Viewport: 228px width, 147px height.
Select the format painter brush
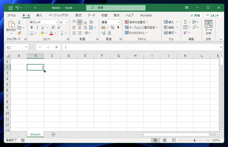[19, 33]
